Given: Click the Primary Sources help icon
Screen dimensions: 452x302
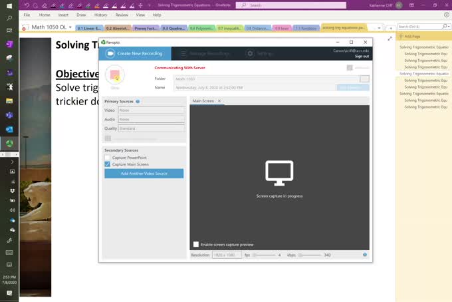Looking at the screenshot, I should (x=138, y=101).
